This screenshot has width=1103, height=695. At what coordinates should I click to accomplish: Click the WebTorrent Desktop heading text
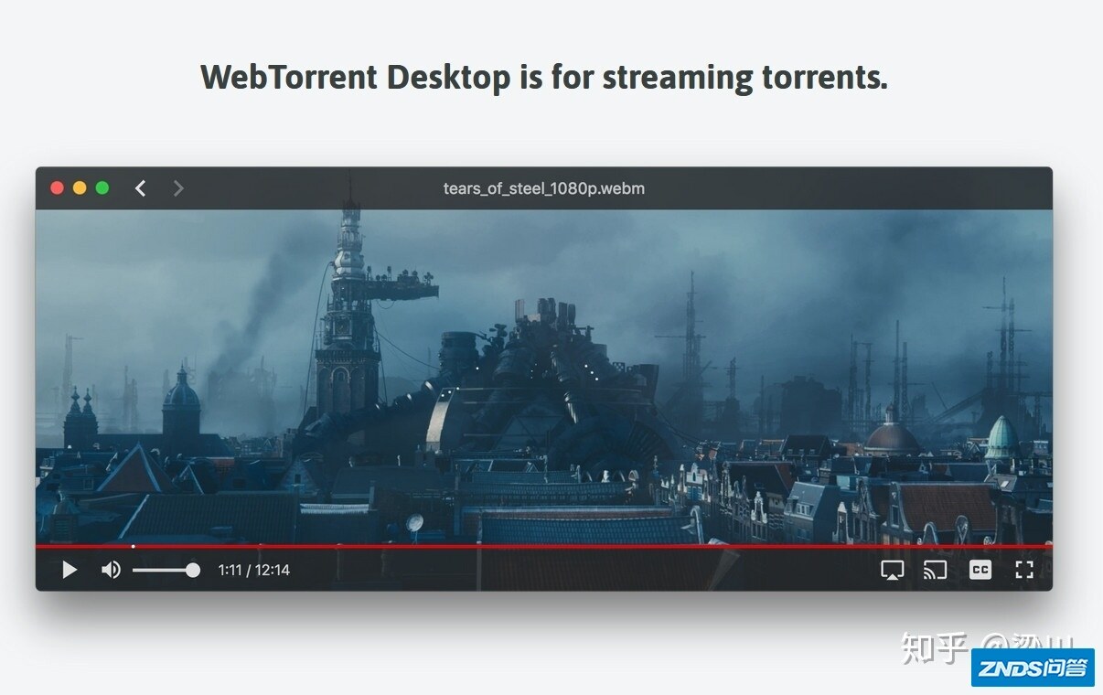coord(543,77)
